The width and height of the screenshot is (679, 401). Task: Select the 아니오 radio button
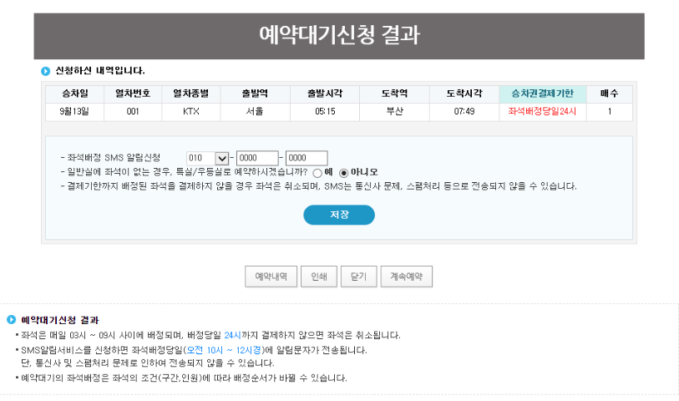[x=343, y=173]
